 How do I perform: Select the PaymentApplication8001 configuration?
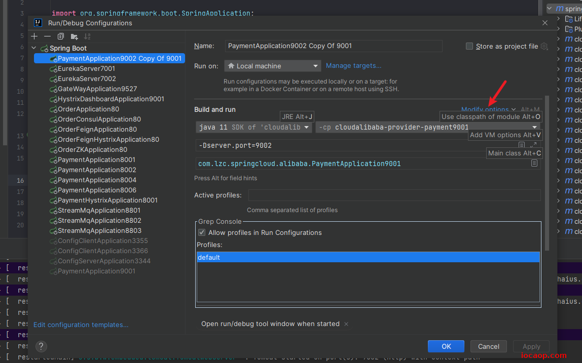96,160
